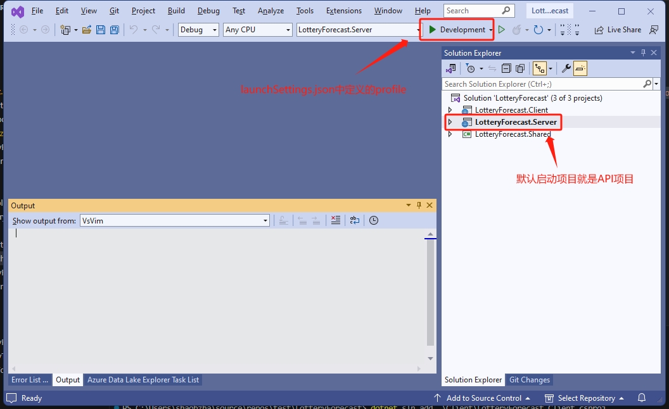
Task: Click the Output panel vertical scrollbar
Action: click(431, 291)
